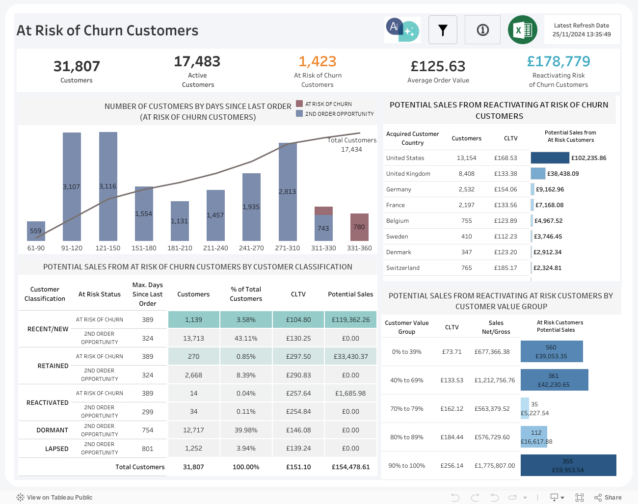The image size is (638, 504).
Task: Select the Belgium country label
Action: [397, 220]
